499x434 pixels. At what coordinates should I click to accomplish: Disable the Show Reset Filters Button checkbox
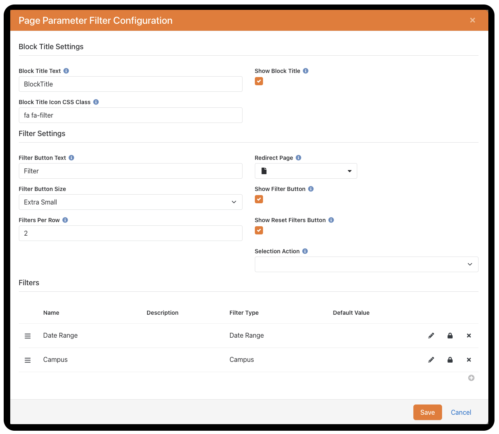[x=259, y=230]
